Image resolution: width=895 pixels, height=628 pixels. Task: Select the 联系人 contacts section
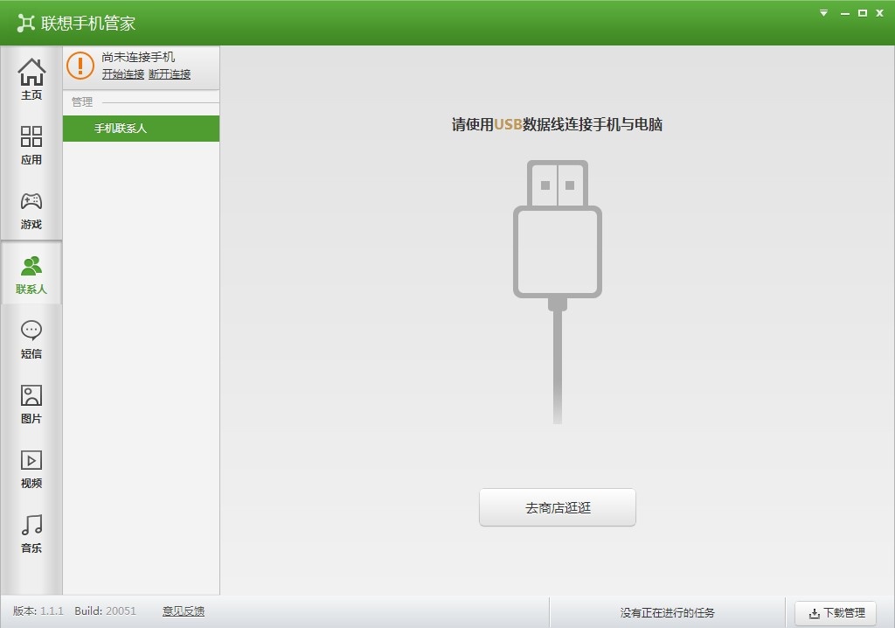[x=31, y=275]
